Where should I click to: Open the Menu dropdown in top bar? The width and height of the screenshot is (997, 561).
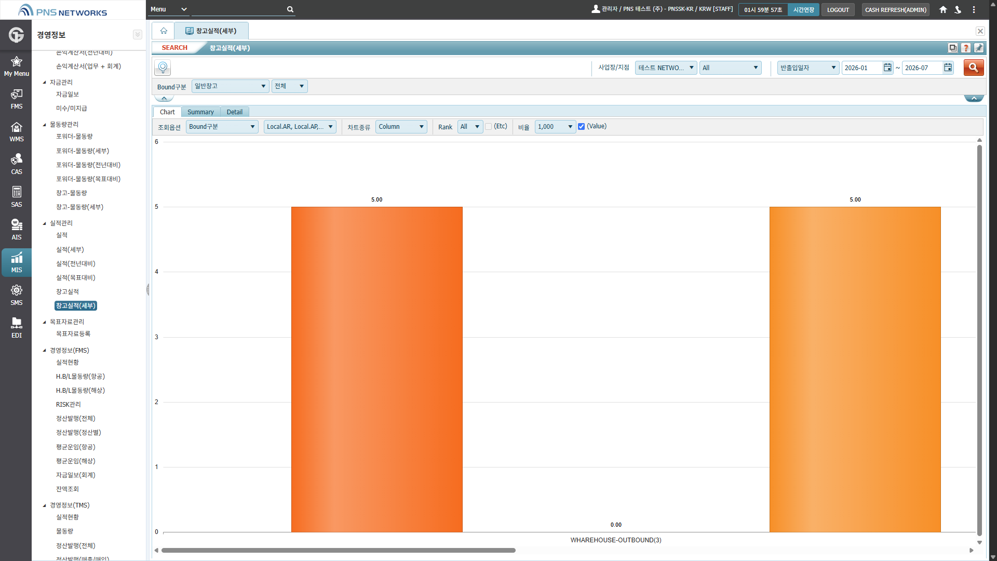pyautogui.click(x=168, y=9)
